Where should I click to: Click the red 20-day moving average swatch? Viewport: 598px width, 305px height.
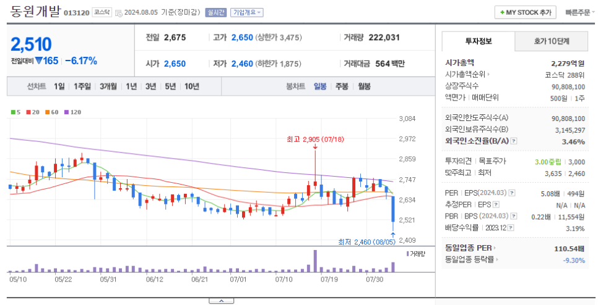(x=28, y=112)
